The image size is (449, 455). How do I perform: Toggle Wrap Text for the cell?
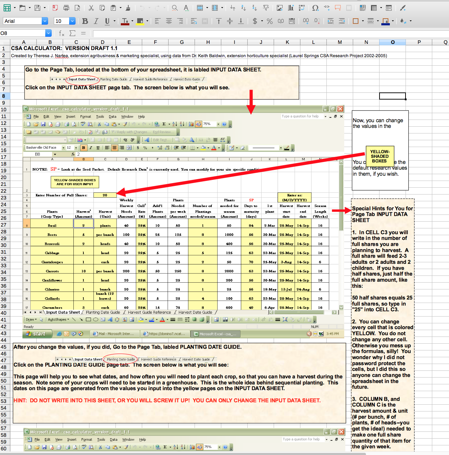[x=194, y=21]
